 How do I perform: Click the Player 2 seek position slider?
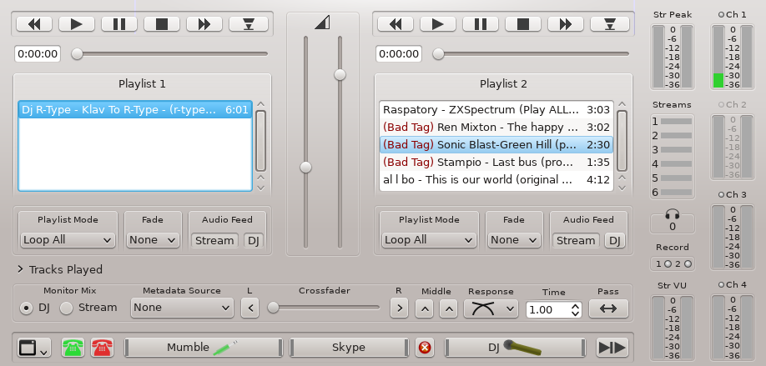click(532, 53)
